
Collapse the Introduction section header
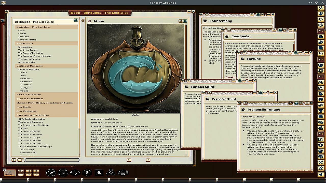tap(46, 43)
